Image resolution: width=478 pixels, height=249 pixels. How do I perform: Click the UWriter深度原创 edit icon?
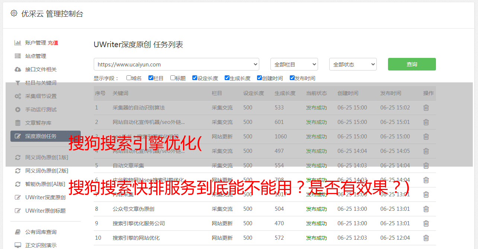point(17,197)
